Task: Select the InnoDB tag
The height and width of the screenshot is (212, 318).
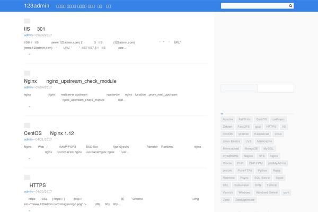Action: click(227, 134)
